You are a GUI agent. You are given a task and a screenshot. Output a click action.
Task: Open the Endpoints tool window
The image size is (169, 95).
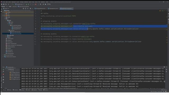pyautogui.click(x=34, y=90)
